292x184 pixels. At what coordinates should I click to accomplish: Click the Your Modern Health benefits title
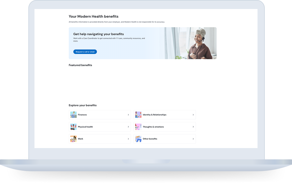[94, 17]
